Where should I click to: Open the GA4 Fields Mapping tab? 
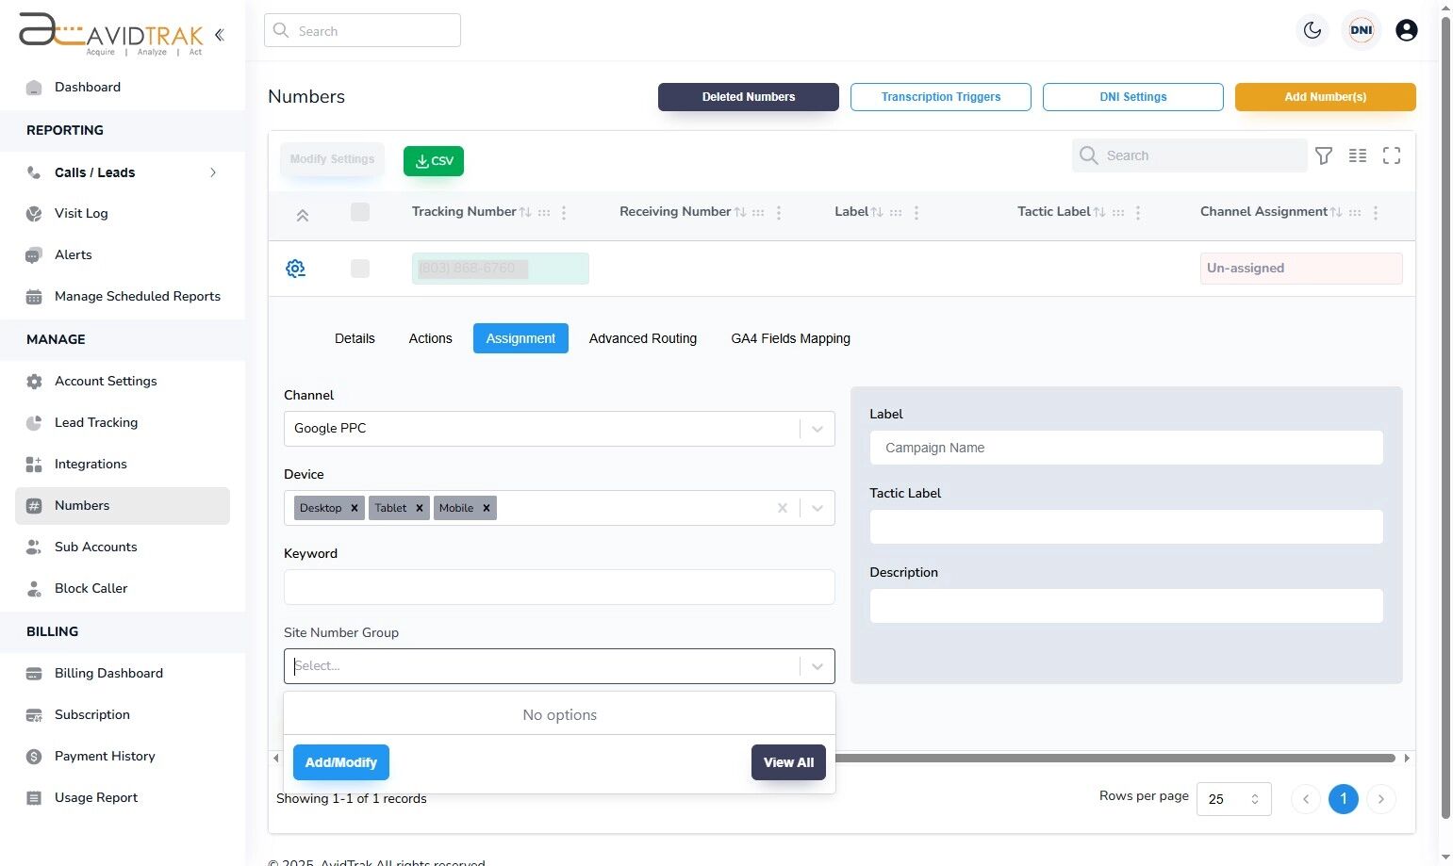pos(790,338)
